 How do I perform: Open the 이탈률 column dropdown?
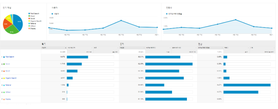pyautogui.click(x=144, y=48)
